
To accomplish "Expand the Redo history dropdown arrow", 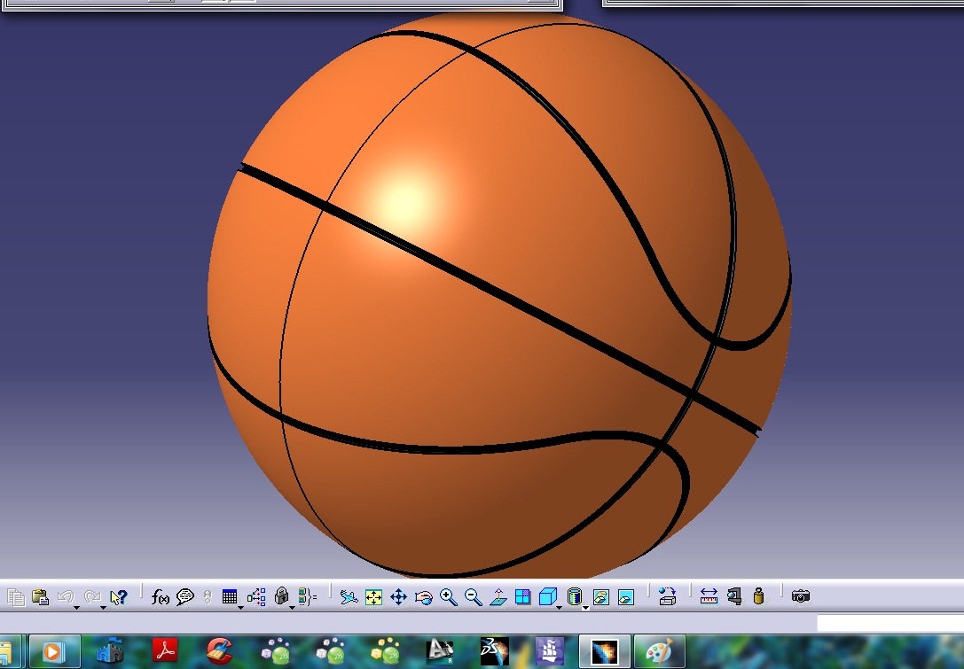I will [x=103, y=607].
